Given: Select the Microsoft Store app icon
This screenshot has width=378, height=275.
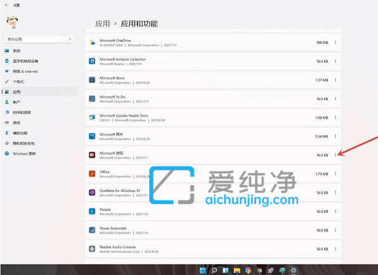Looking at the screenshot, I should [x=92, y=80].
